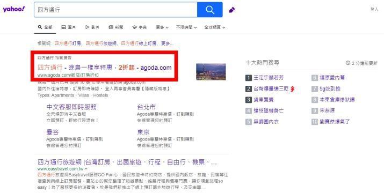Click the blue magnifier search button
Viewport: 384px width, 193px height.
[210, 10]
